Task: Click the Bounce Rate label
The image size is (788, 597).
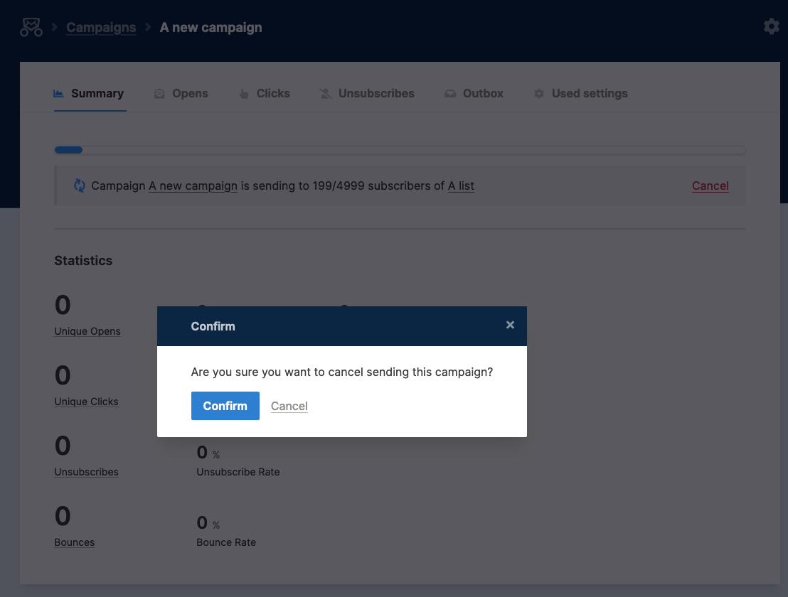Action: [x=226, y=542]
